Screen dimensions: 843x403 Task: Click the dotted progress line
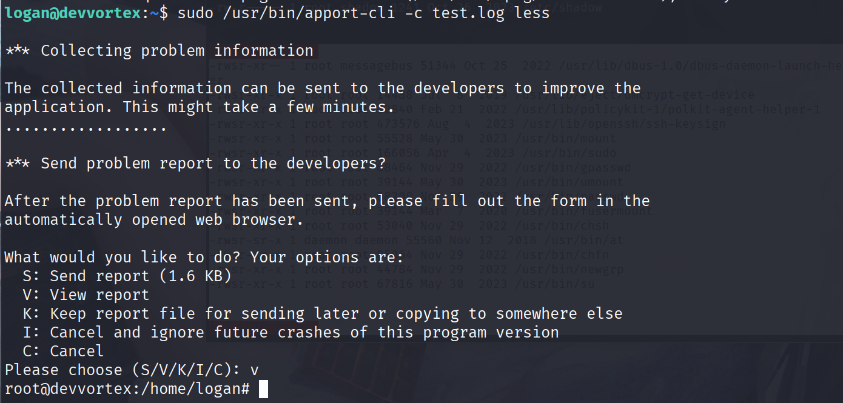coord(86,128)
